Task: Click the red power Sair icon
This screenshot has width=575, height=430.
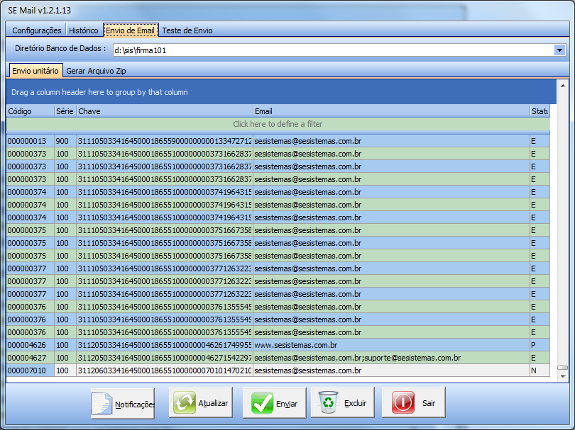Action: pyautogui.click(x=402, y=403)
